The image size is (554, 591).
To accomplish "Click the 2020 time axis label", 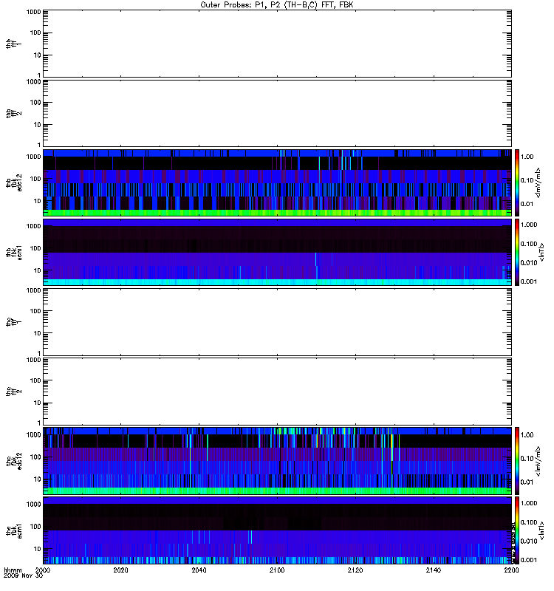I will (x=120, y=570).
